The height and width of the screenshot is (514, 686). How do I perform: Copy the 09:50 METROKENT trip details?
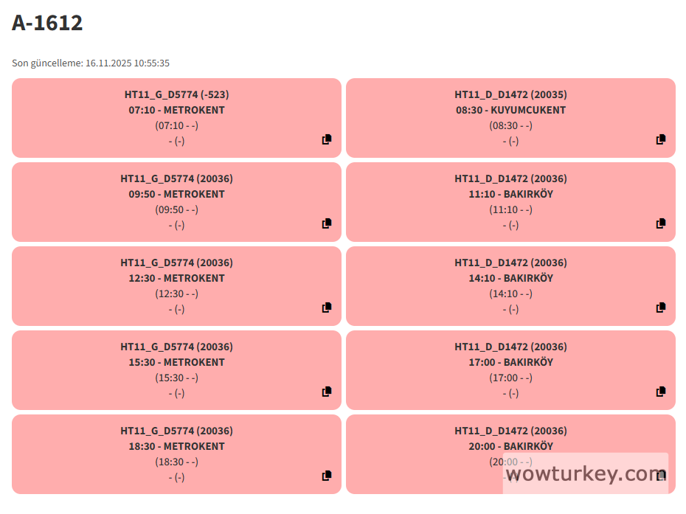tap(327, 223)
